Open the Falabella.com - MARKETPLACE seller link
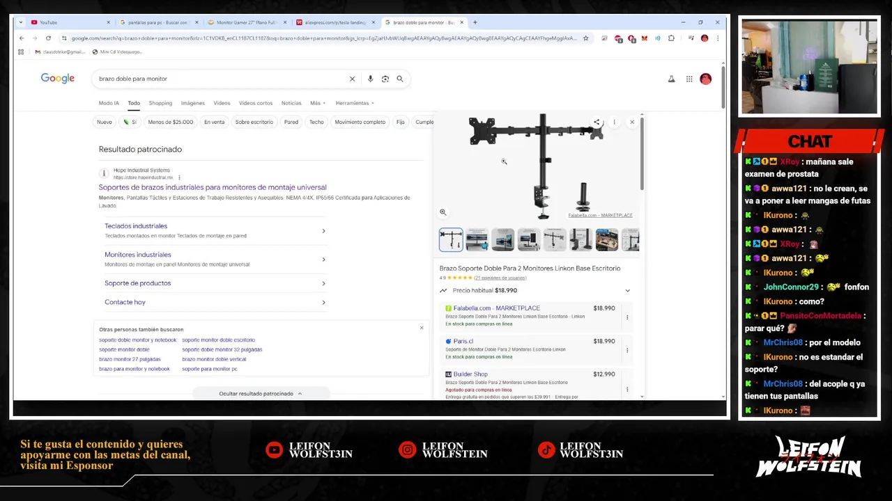Viewport: 892px width, 501px height. coord(497,308)
